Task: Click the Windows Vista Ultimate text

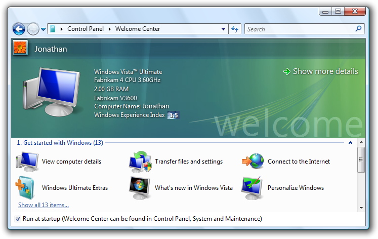Action: click(128, 72)
